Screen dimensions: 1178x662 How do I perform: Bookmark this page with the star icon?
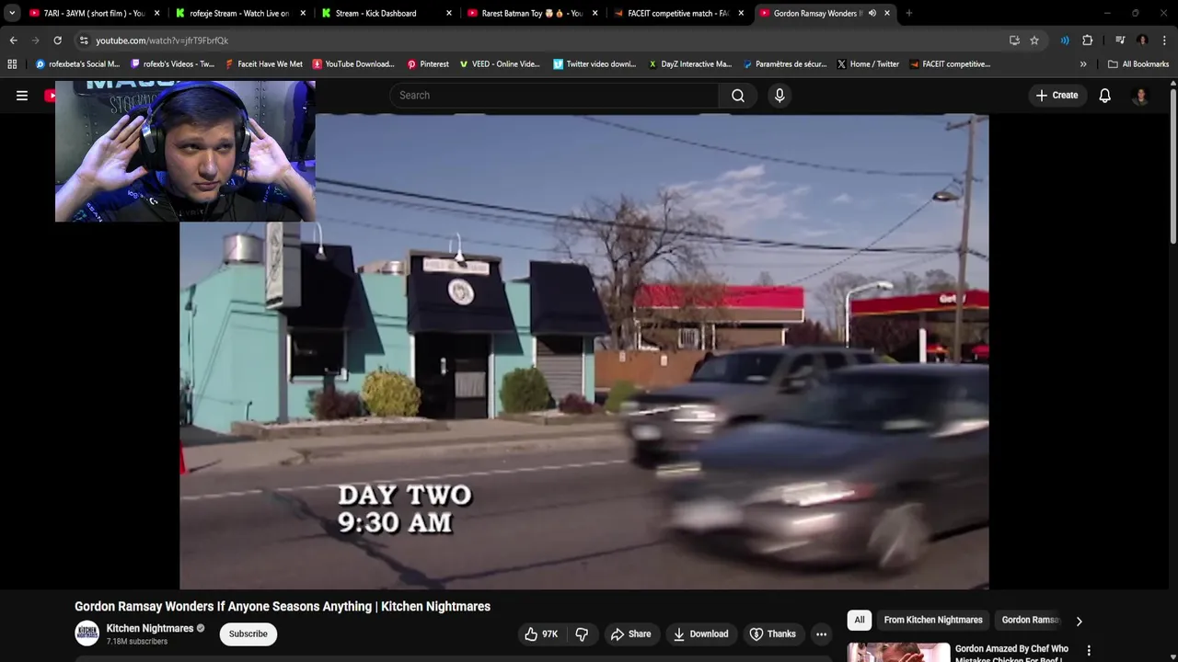coord(1034,40)
